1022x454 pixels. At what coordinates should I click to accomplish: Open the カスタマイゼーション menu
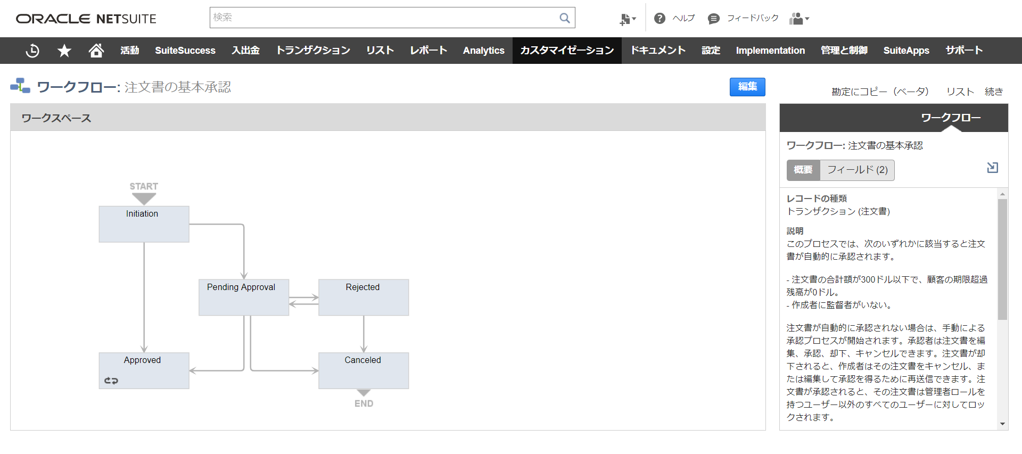[x=567, y=51]
